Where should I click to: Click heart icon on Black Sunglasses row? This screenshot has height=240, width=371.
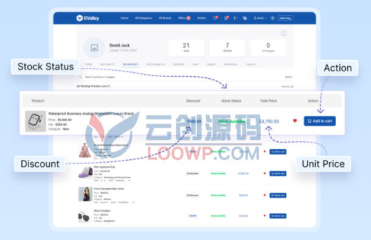tap(264, 216)
